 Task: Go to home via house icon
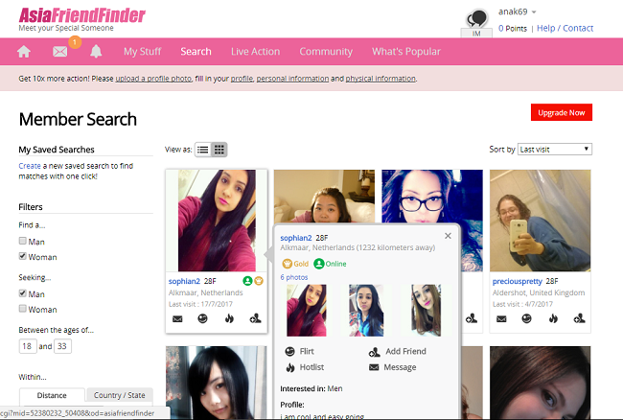pyautogui.click(x=24, y=51)
